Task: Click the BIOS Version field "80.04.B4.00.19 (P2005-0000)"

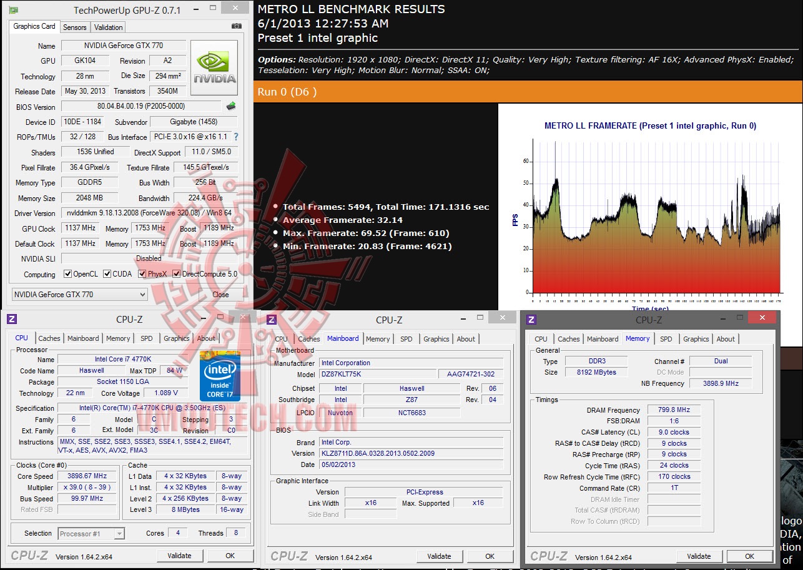Action: click(x=141, y=106)
